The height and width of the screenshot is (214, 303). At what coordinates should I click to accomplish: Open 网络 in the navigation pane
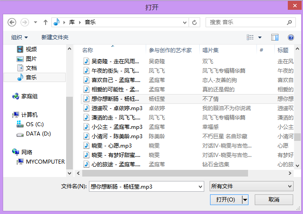(x=22, y=152)
